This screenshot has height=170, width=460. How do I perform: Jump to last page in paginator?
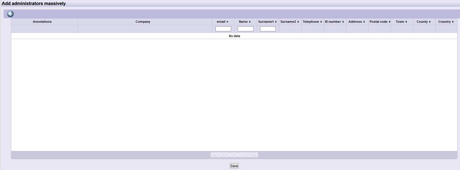click(254, 155)
